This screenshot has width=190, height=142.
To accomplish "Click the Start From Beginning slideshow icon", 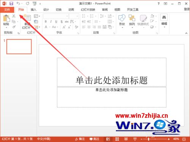I will pyautogui.click(x=35, y=4).
